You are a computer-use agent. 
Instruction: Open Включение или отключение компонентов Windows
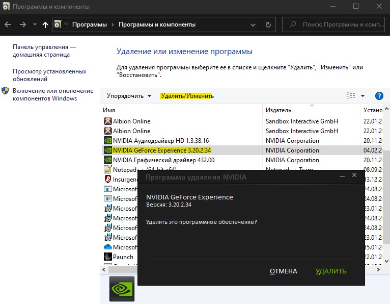coord(53,94)
